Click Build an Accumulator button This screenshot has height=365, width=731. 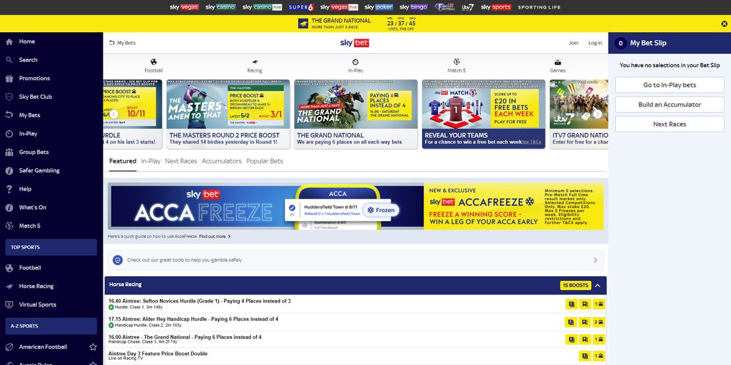coord(670,105)
